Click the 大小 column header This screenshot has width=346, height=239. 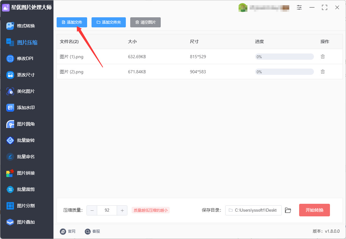[x=132, y=42]
